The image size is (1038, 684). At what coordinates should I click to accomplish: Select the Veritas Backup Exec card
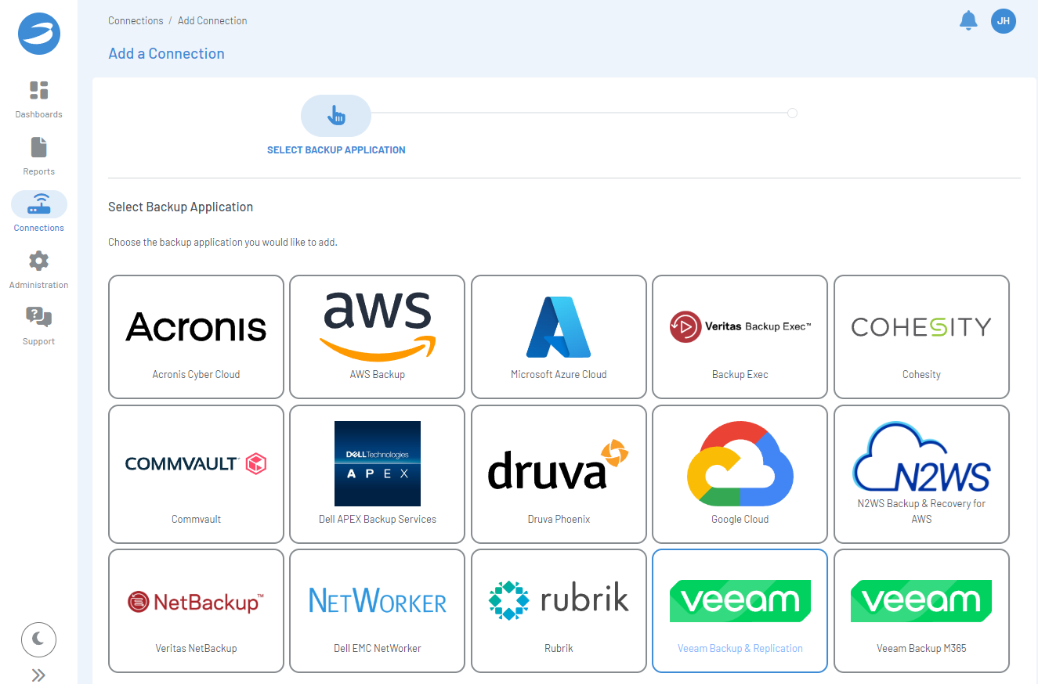coord(740,337)
